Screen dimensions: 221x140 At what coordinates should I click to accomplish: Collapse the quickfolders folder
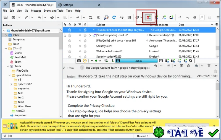click(9, 75)
